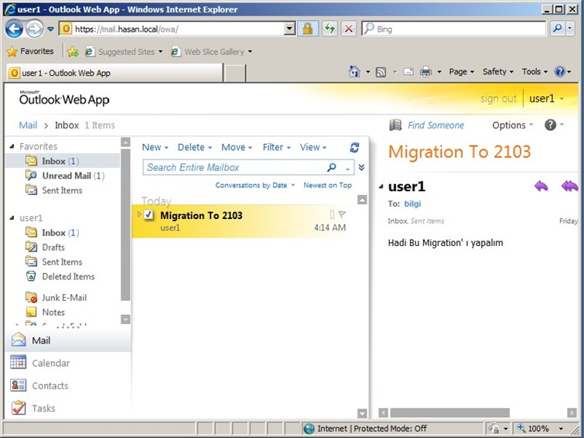Viewport: 584px width, 438px height.
Task: Open the Drafts folder
Action: pyautogui.click(x=45, y=247)
